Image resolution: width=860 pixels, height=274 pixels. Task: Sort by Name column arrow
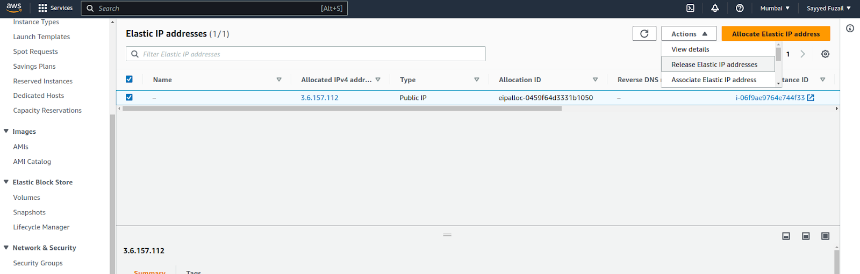pos(279,80)
